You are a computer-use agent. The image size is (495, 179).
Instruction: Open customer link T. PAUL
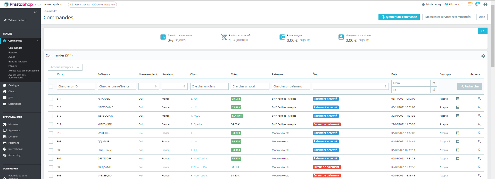[195, 116]
